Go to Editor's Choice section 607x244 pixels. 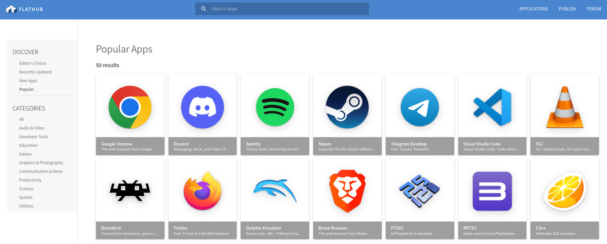pyautogui.click(x=32, y=63)
